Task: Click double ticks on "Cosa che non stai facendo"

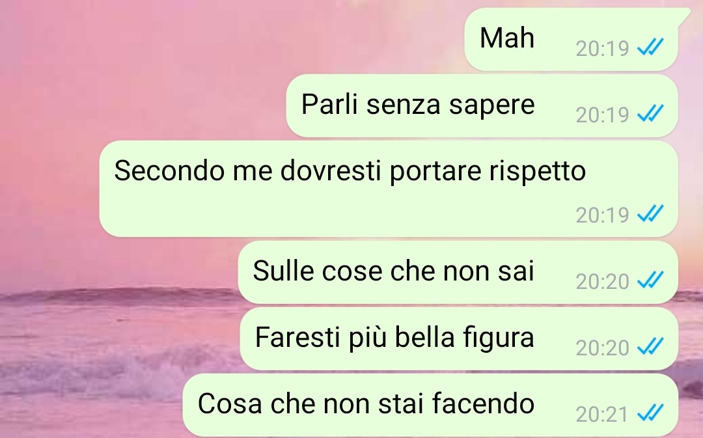Action: 650,413
